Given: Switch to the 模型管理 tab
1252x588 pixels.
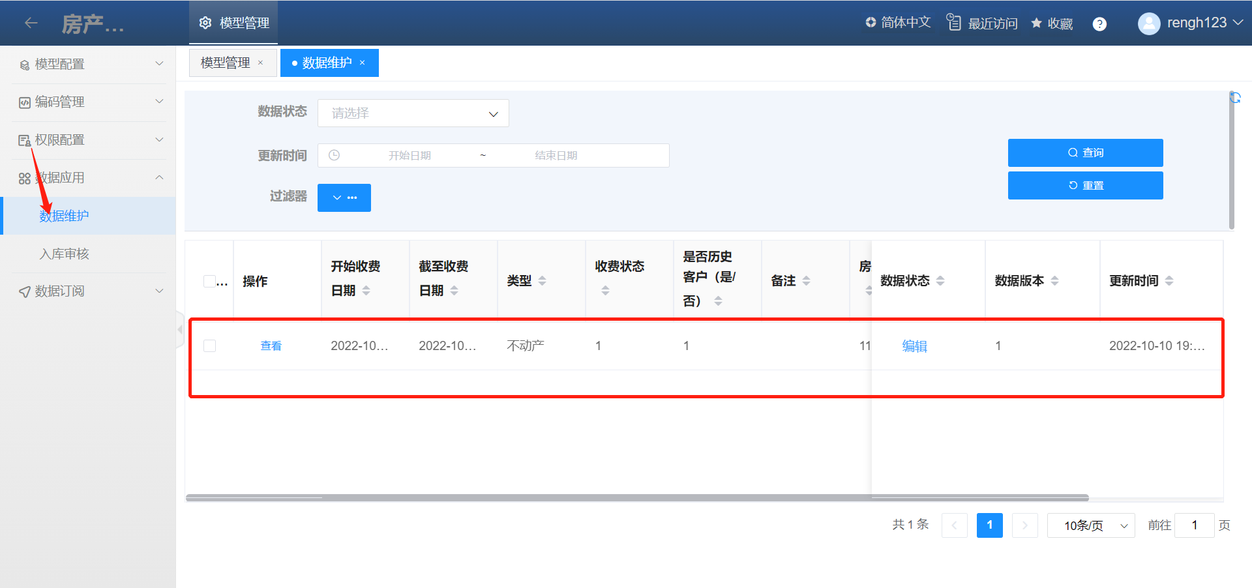Looking at the screenshot, I should click(226, 63).
